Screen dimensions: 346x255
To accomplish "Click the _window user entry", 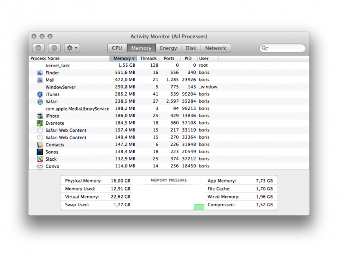I will pyautogui.click(x=208, y=87).
